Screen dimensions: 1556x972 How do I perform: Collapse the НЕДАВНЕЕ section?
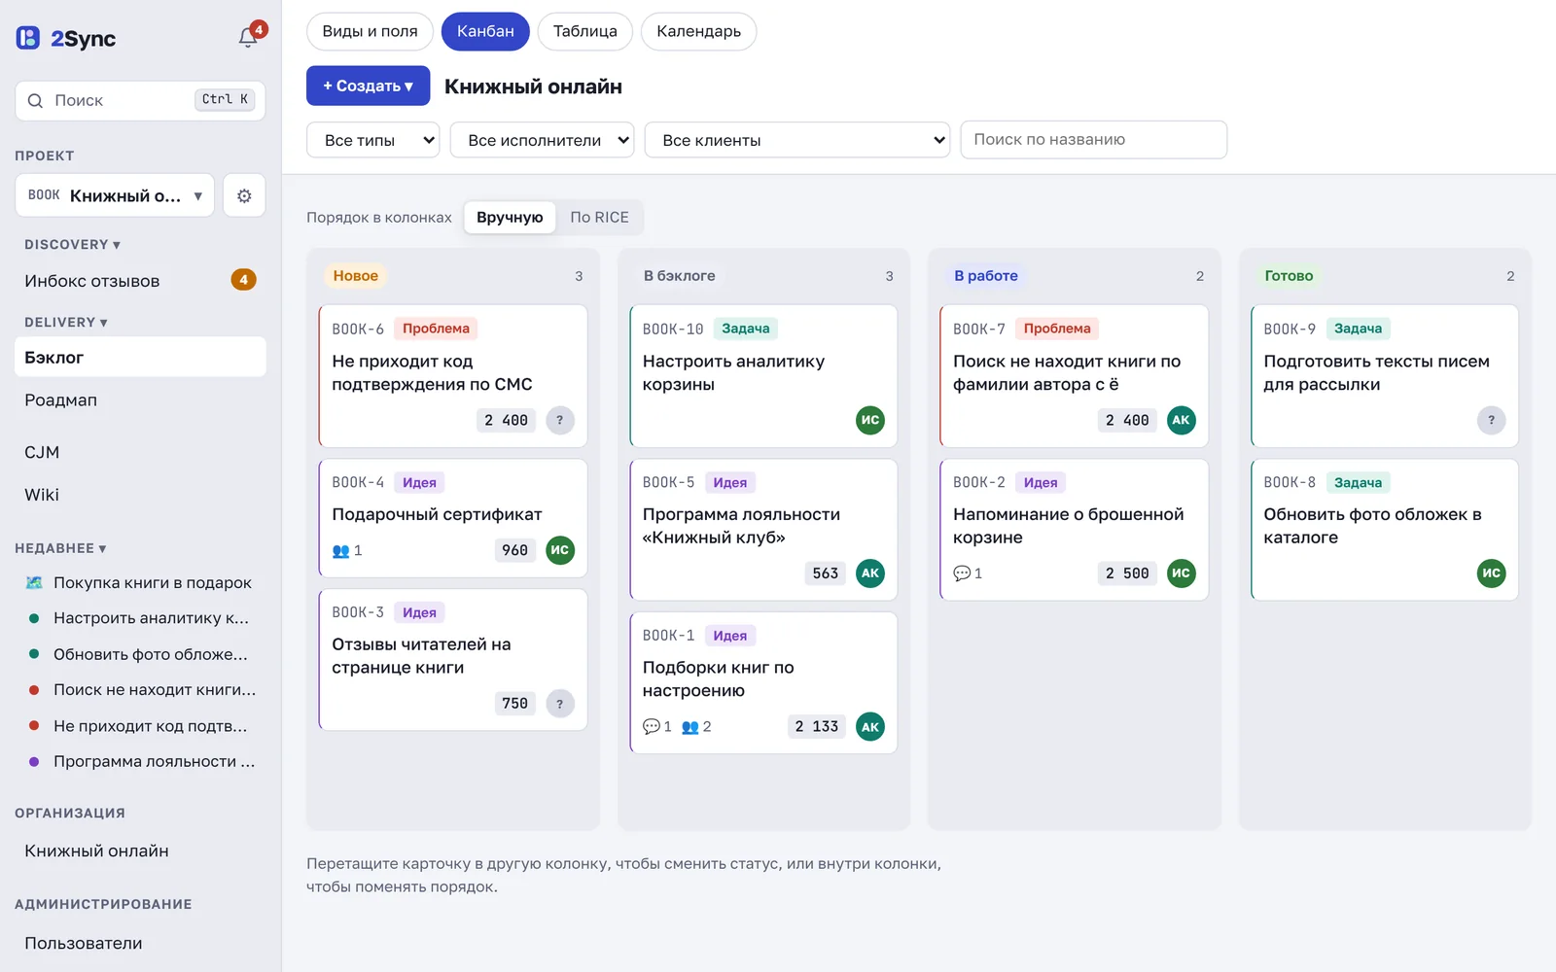(60, 548)
